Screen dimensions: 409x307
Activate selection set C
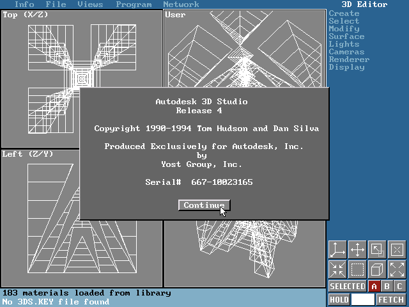coord(399,287)
